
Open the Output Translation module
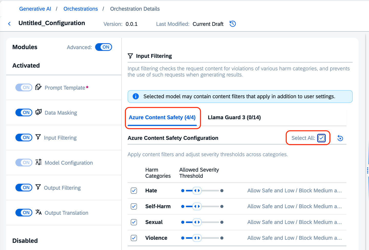click(x=66, y=213)
